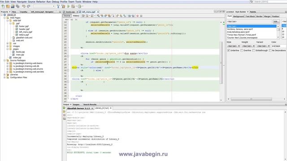
Task: Click the Debug Project toolbar icon
Action: (73, 6)
